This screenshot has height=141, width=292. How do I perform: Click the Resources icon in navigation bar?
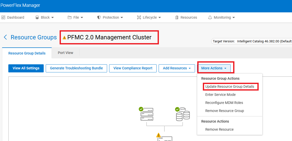pyautogui.click(x=177, y=17)
